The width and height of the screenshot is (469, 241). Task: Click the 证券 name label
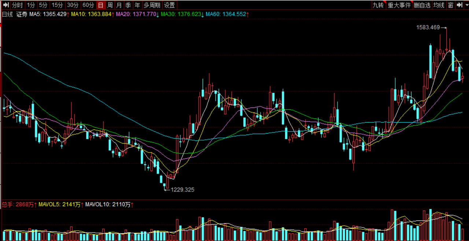pos(22,14)
